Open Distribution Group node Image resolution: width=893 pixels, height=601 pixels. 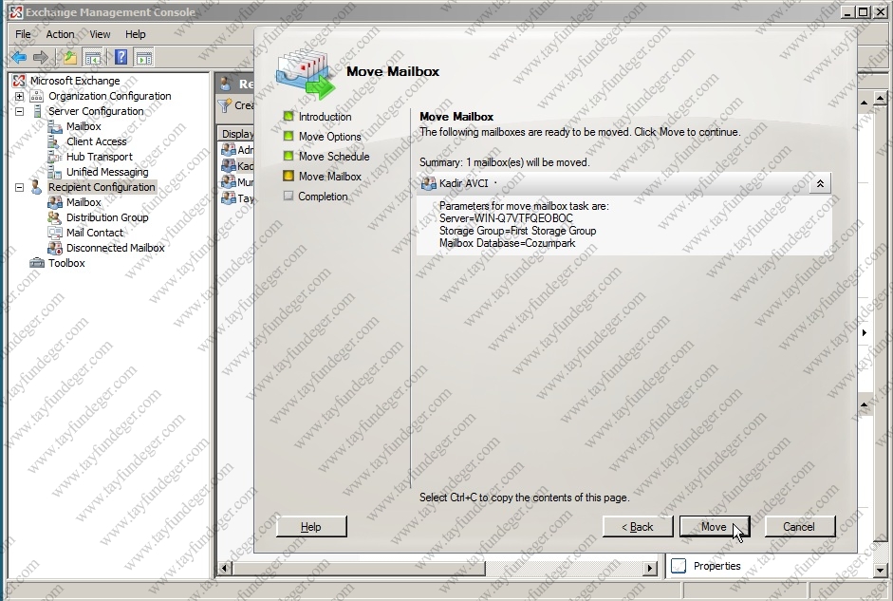[107, 217]
